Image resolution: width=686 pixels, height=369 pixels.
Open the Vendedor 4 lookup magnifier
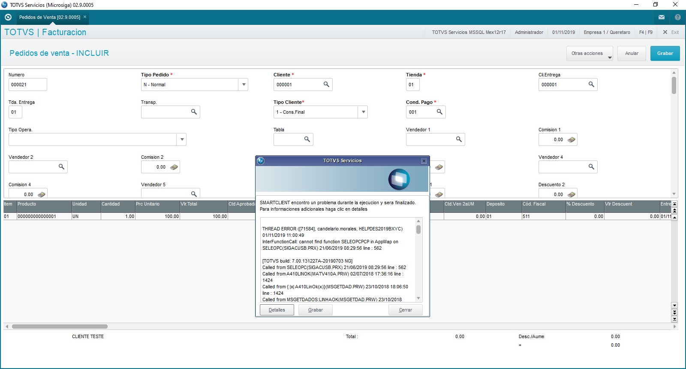click(x=591, y=167)
